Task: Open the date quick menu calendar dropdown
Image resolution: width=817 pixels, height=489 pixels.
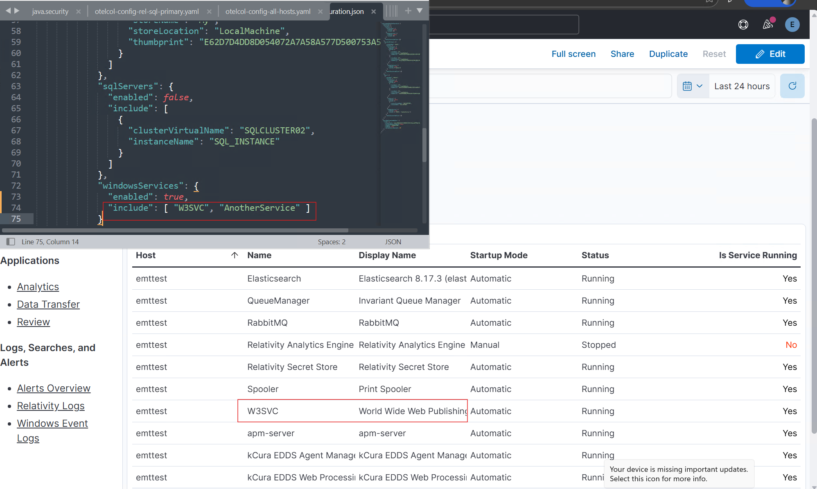Action: point(693,86)
